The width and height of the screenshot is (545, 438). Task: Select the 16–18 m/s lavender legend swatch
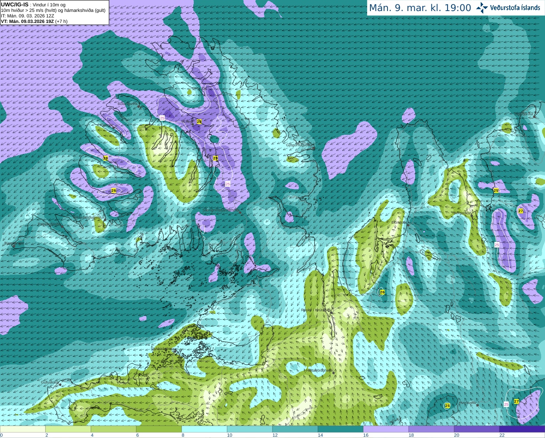click(x=386, y=429)
